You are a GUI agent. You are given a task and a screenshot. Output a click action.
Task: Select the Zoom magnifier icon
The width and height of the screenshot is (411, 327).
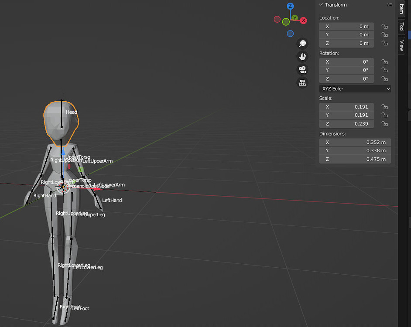[x=302, y=43]
